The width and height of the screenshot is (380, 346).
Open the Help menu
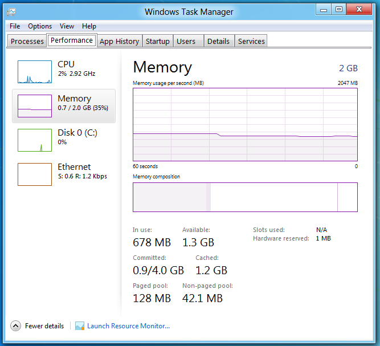89,26
